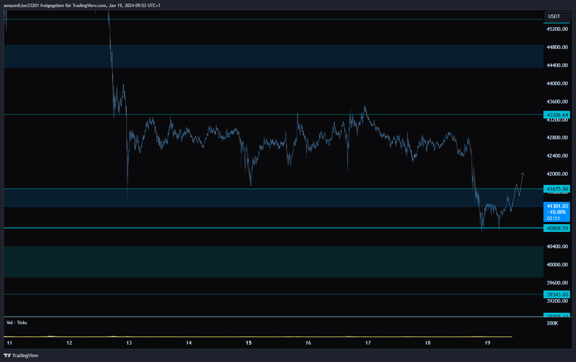This screenshot has height=362, width=576.
Task: Click the 44000.00 price axis label
Action: click(557, 83)
